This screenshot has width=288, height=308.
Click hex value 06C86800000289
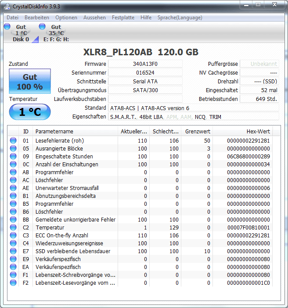(248, 157)
